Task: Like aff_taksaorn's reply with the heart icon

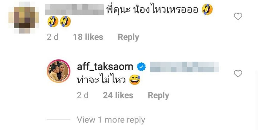Action: pyautogui.click(x=238, y=73)
